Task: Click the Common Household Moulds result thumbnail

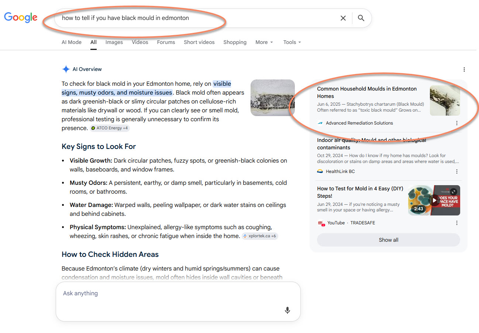Action: click(445, 101)
